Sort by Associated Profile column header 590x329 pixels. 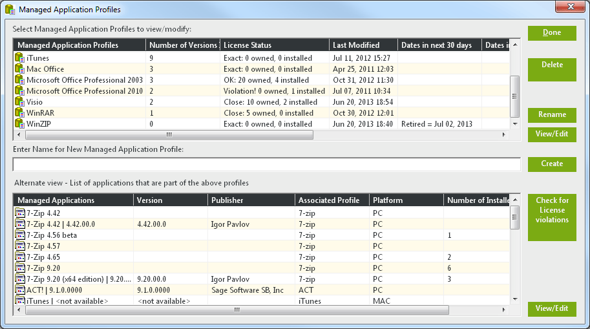[332, 200]
